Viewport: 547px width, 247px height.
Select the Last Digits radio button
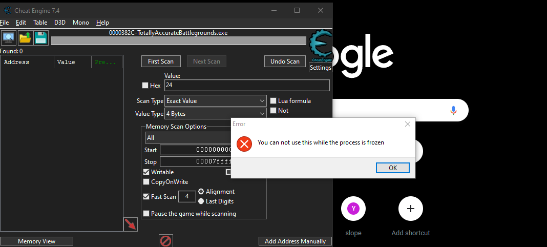pyautogui.click(x=201, y=201)
